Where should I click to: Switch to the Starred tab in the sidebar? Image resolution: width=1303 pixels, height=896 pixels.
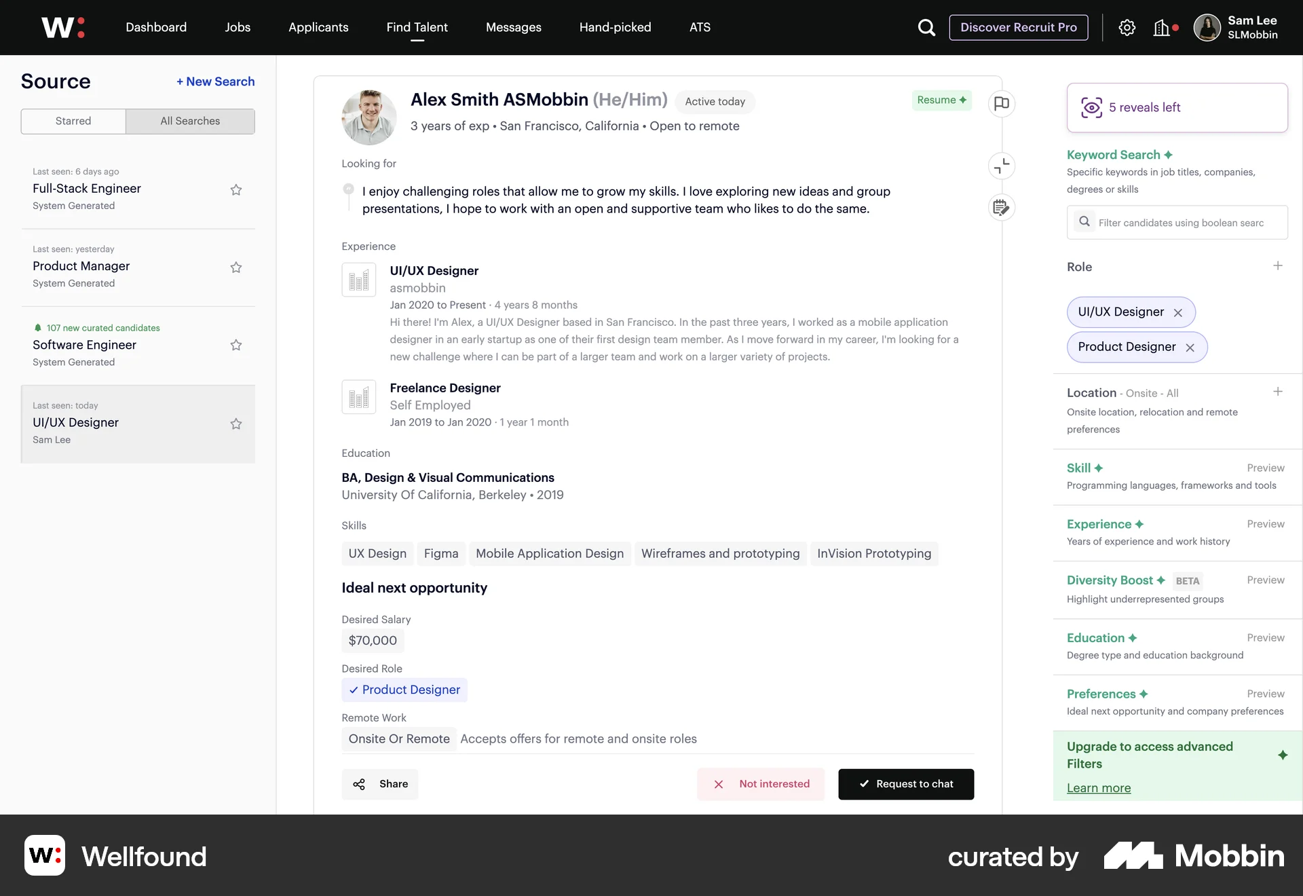click(x=73, y=121)
